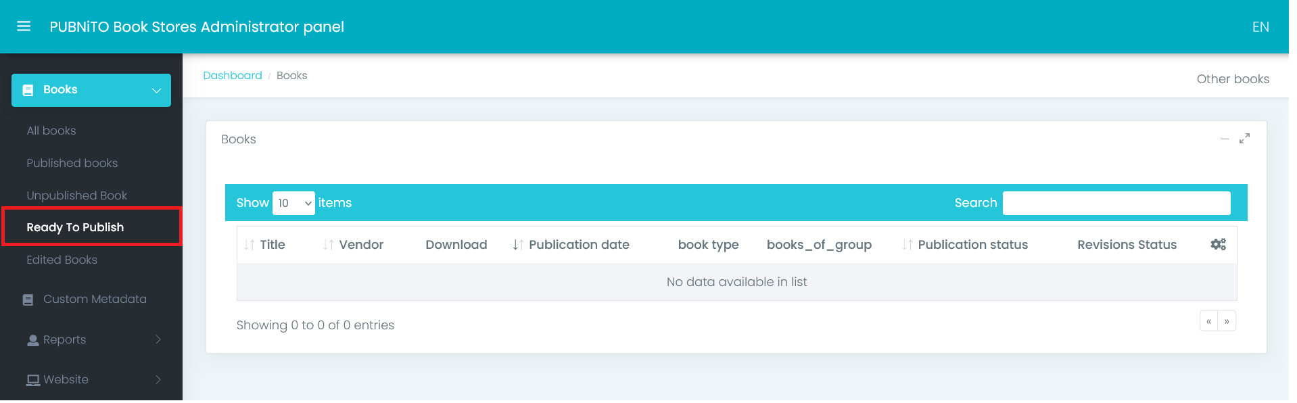The image size is (1297, 403).
Task: Open All books in sidebar
Action: click(51, 131)
